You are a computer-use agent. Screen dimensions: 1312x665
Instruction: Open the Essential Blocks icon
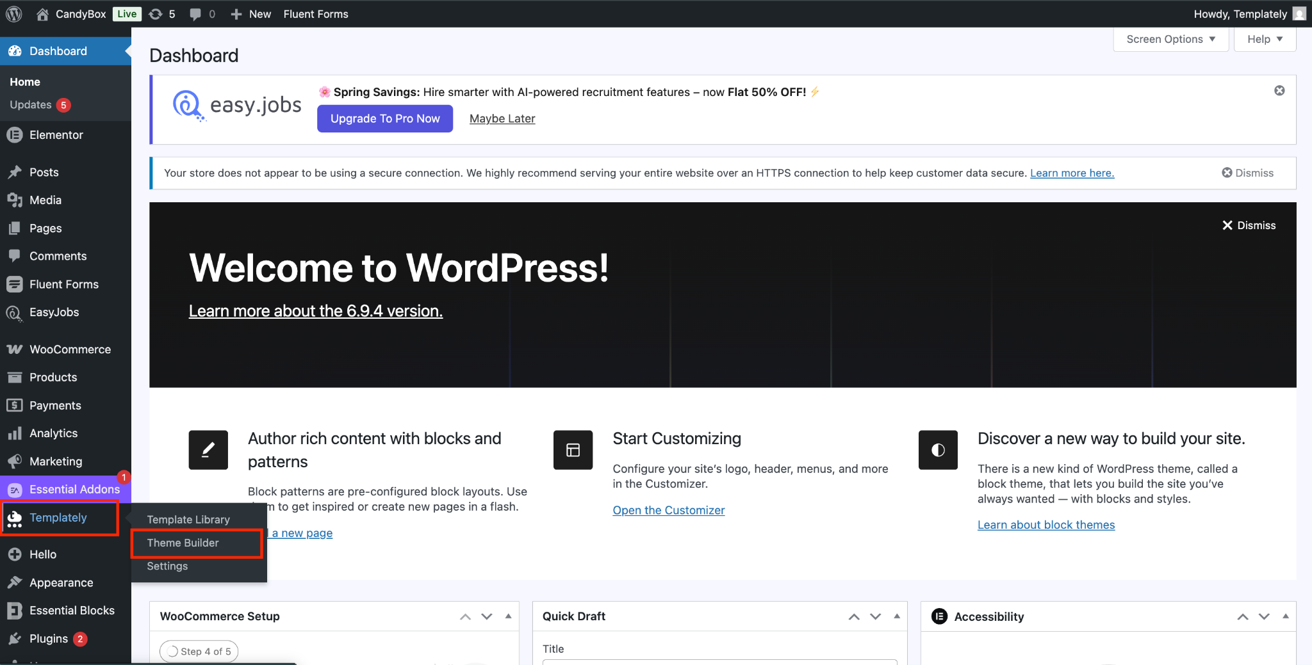[15, 611]
